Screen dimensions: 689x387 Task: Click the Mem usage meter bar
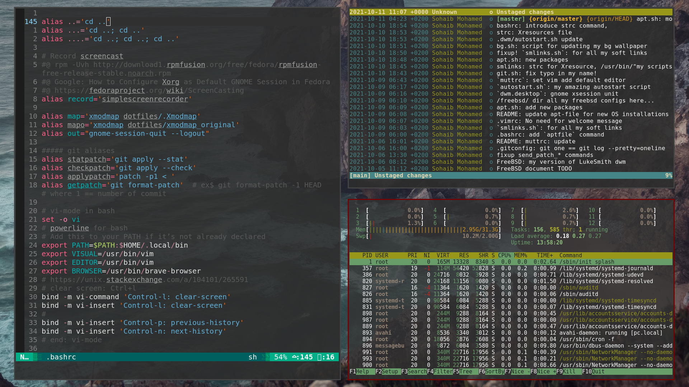click(x=427, y=230)
